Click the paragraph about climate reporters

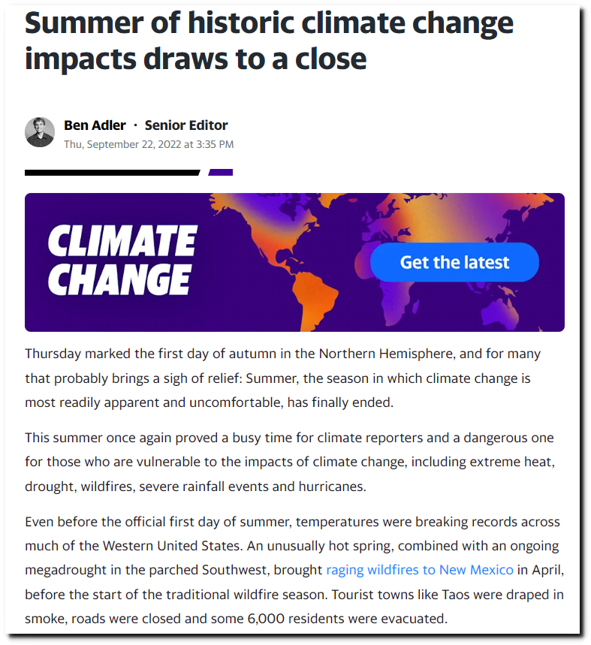290,462
